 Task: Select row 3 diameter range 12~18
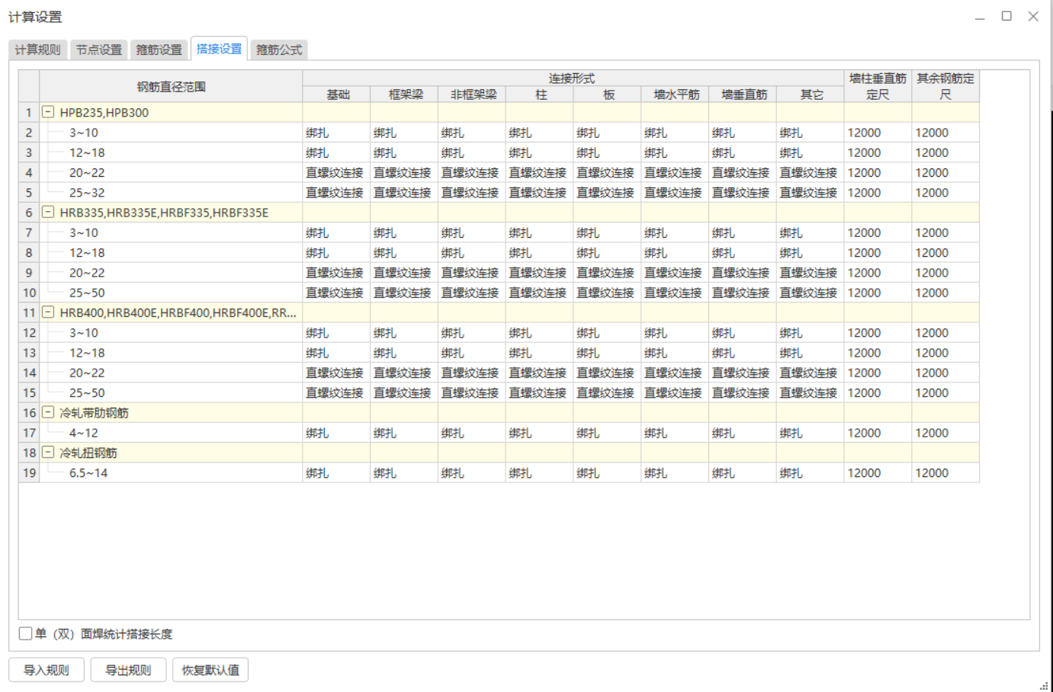coord(171,152)
